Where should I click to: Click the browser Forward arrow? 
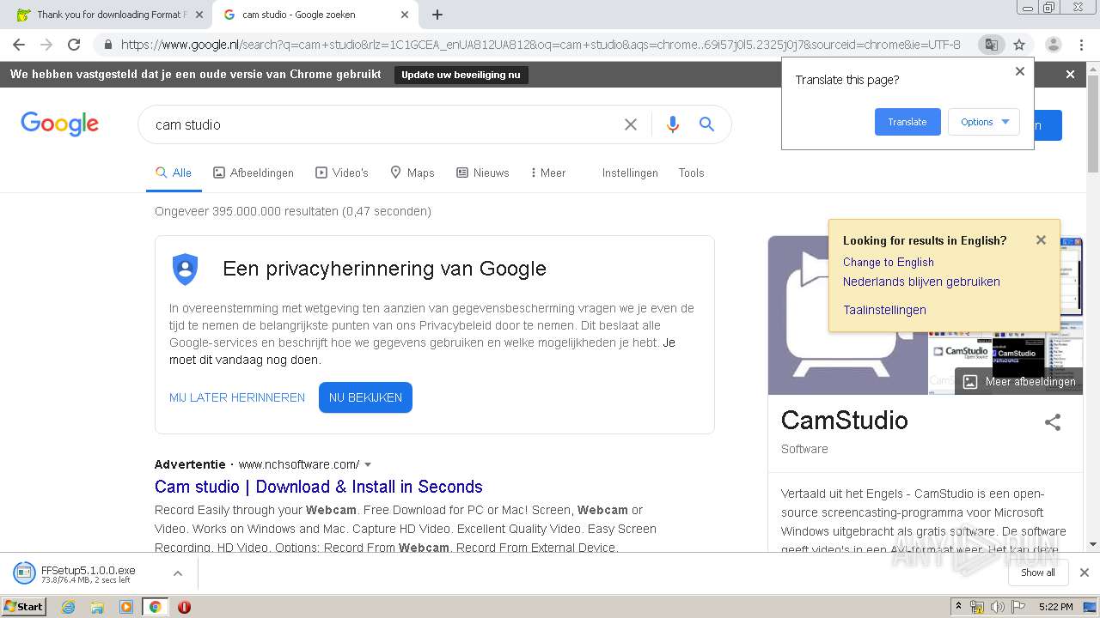46,45
